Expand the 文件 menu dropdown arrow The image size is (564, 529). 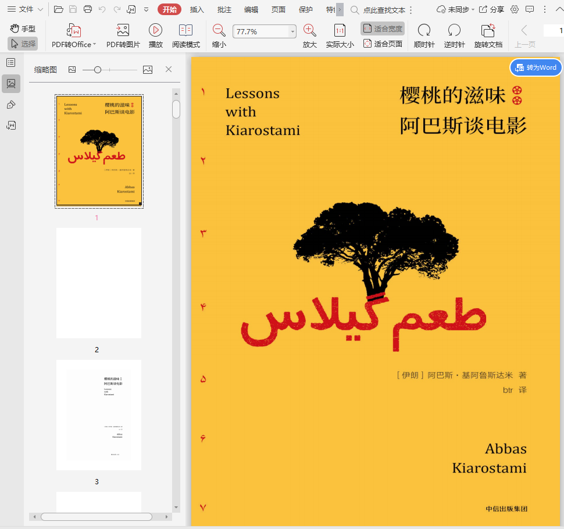(40, 10)
